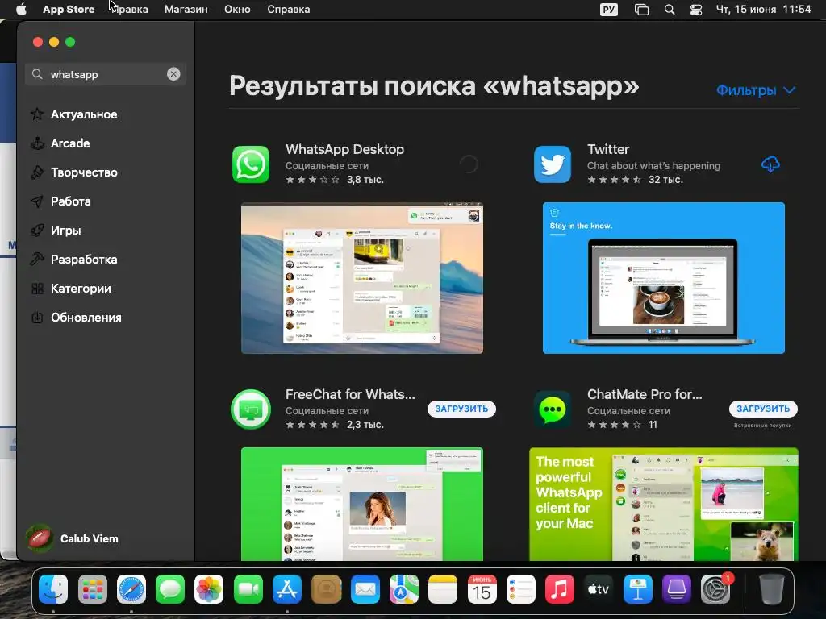Open Reminders from the dock
826x619 pixels.
pyautogui.click(x=520, y=589)
